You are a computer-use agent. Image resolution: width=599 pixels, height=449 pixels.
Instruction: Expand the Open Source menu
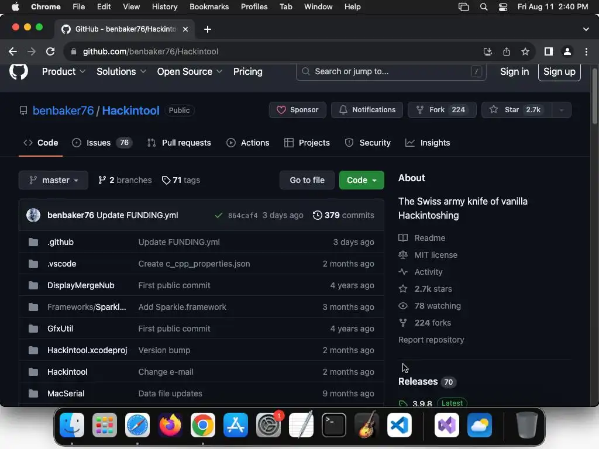tap(190, 71)
